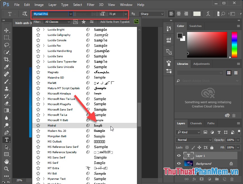Hide the Background layer visibility eye
243x184 pixels.
[179, 164]
